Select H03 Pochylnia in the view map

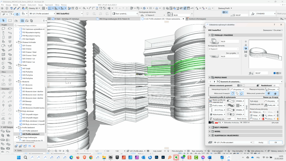(28, 75)
